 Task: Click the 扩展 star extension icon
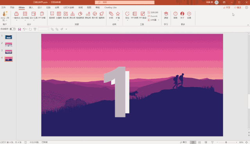[118, 15]
